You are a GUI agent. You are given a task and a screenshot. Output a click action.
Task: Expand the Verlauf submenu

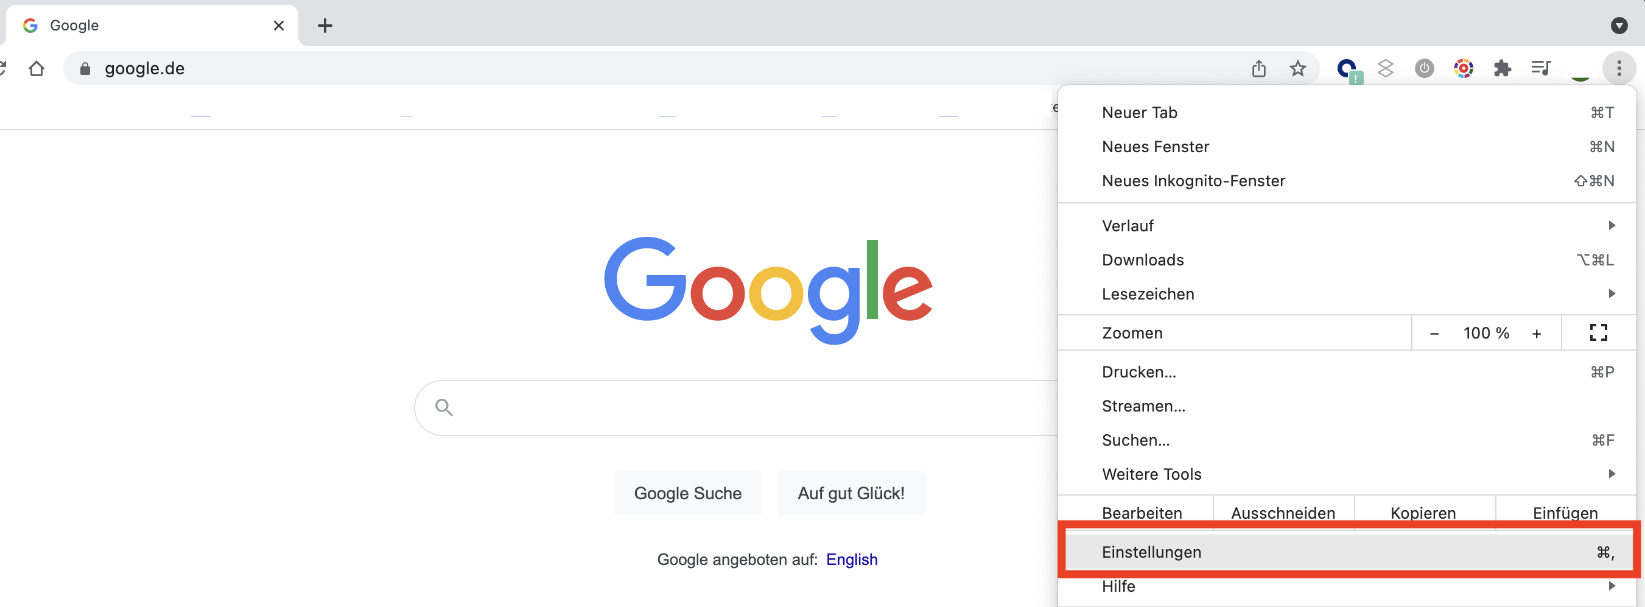click(x=1346, y=226)
